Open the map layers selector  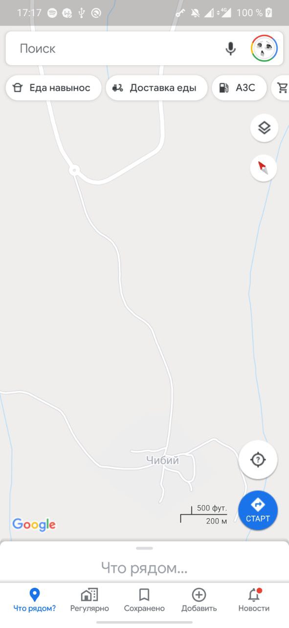pyautogui.click(x=265, y=128)
